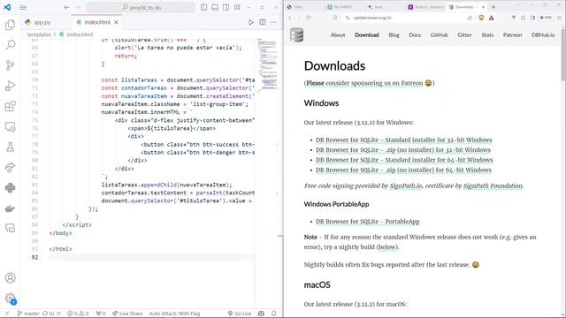Open the Python sidebar view
Screen dimensions: 566x318
click(x=10, y=188)
